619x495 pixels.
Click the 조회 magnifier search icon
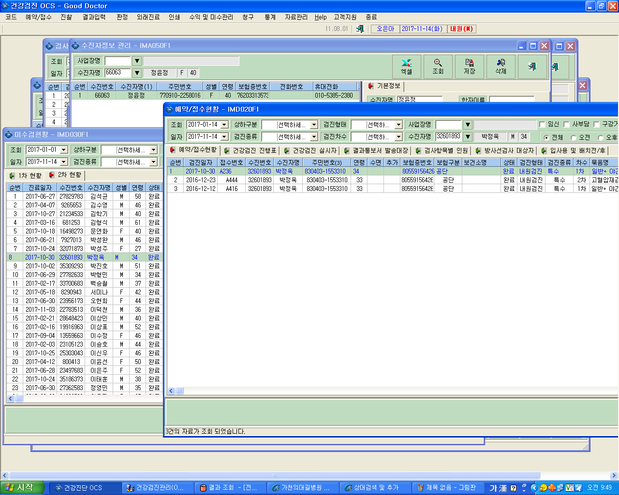pos(438,66)
